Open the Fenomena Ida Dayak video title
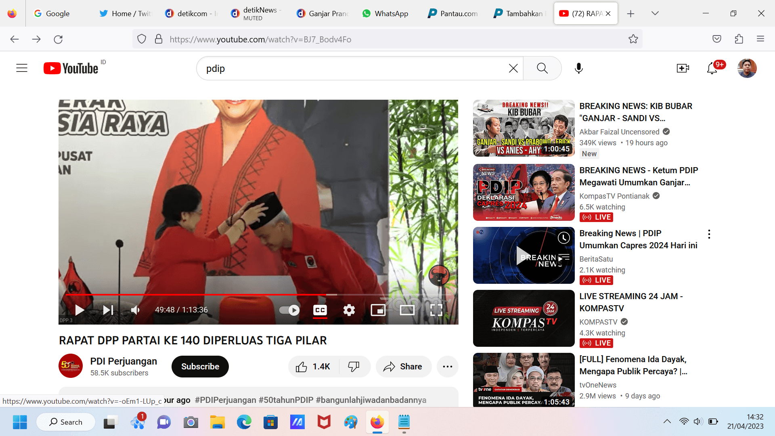The width and height of the screenshot is (775, 436). coord(633,365)
